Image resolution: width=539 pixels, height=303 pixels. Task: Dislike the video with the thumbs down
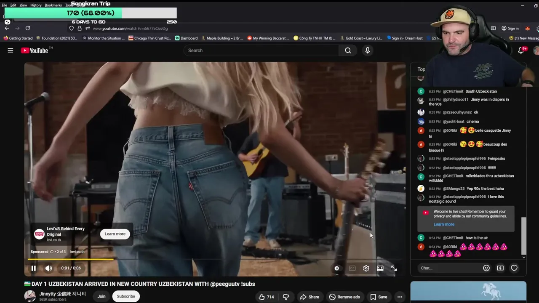286,297
